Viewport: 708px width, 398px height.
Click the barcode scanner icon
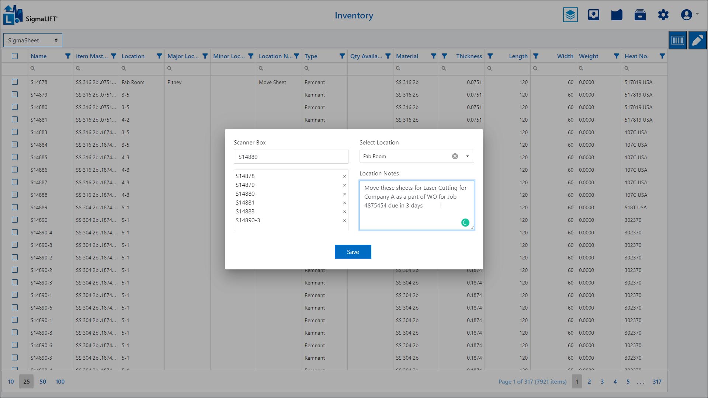pyautogui.click(x=678, y=40)
